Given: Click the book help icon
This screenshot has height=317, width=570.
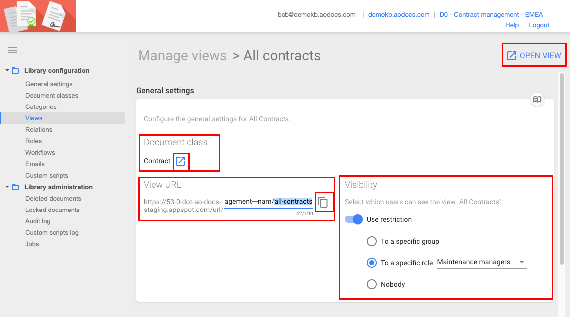Looking at the screenshot, I should click(537, 99).
